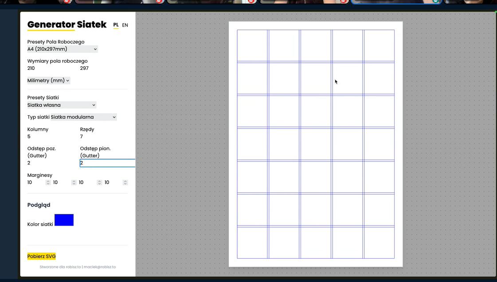The width and height of the screenshot is (497, 282).
Task: Click the footer credit mentioning maciek@robisz.to
Action: tap(78, 267)
